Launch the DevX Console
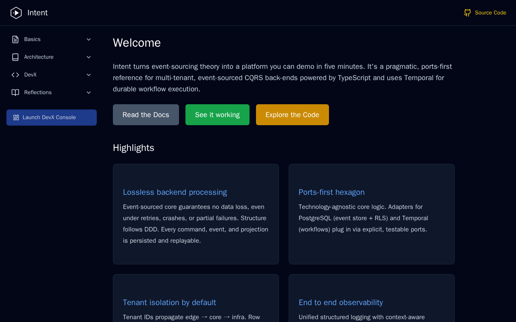Viewport: 516px width, 322px height. coord(52,118)
